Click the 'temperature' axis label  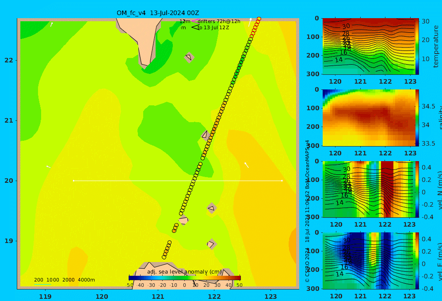(436, 46)
